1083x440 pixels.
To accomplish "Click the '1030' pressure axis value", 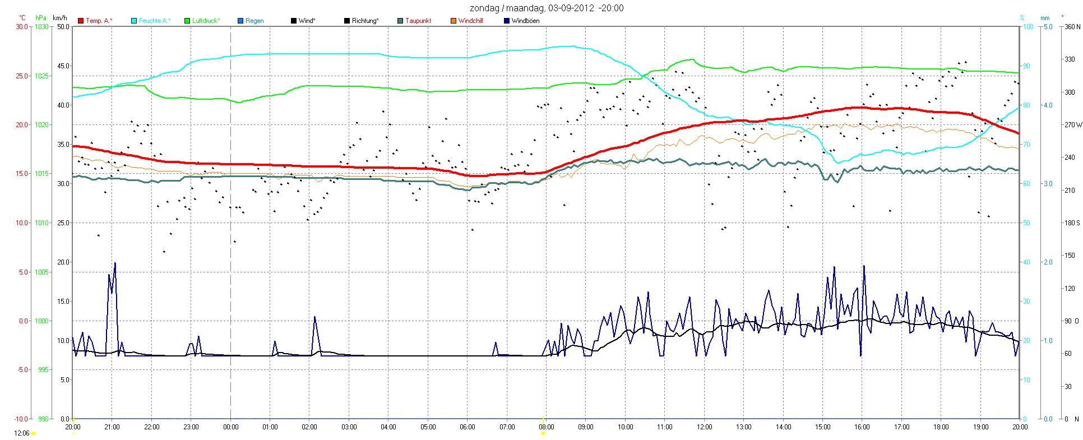I will [x=42, y=27].
